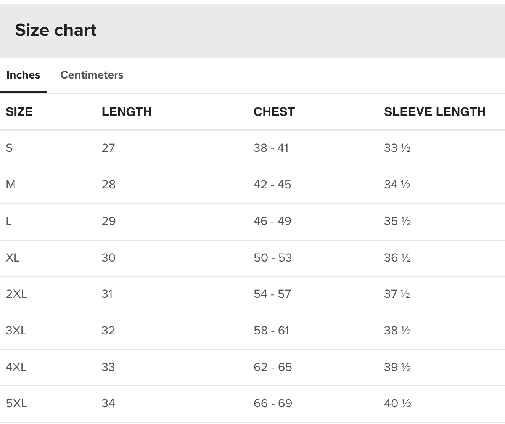505x424 pixels.
Task: Select the 5XL size row label
Action: [16, 403]
